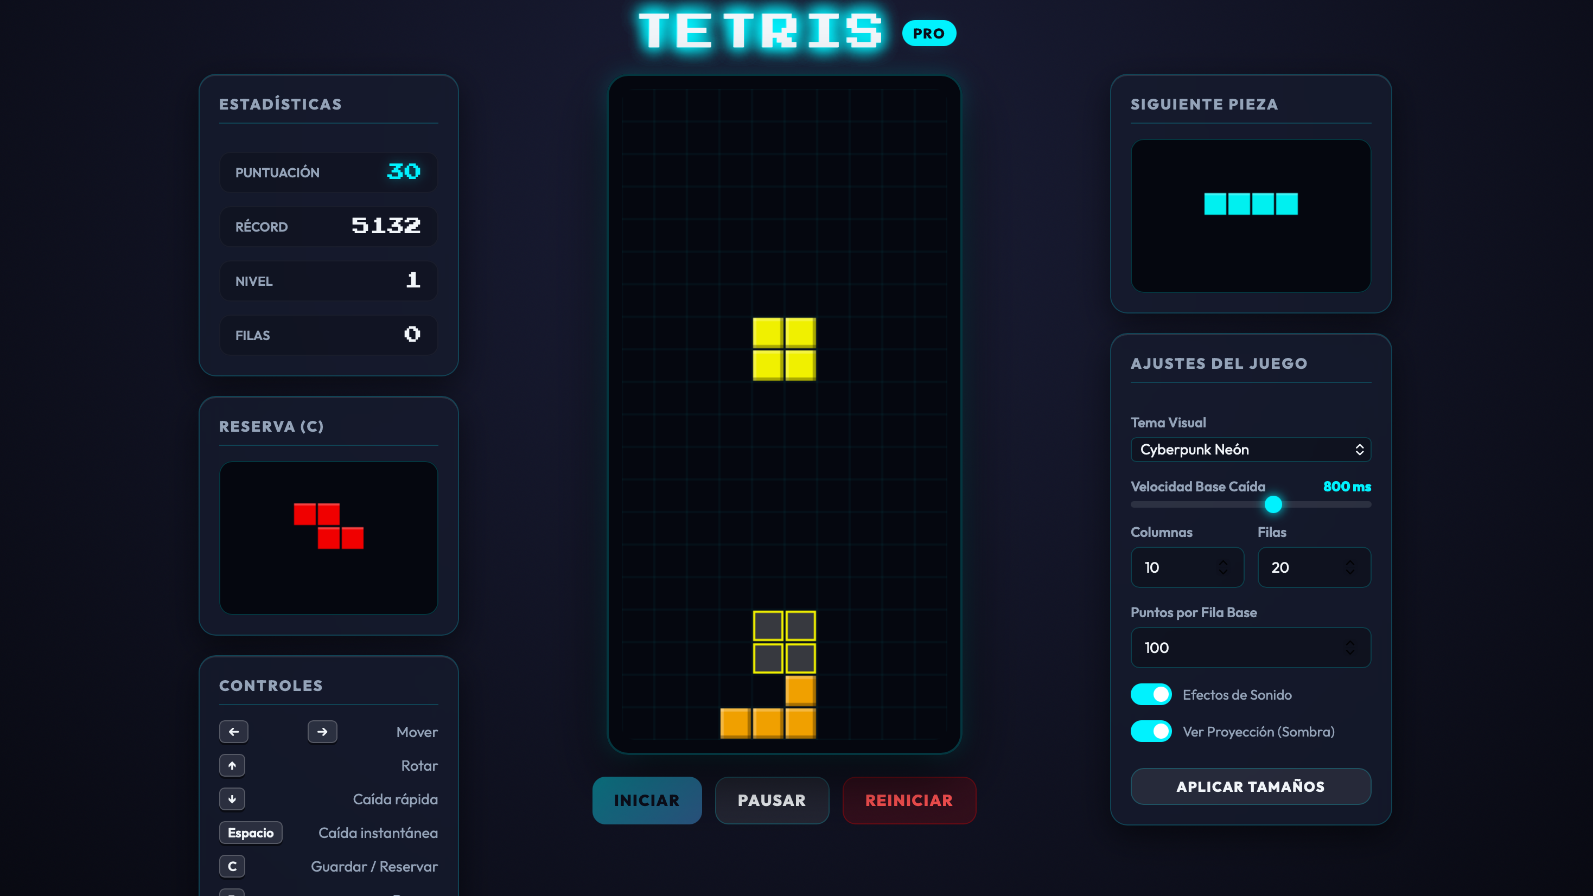Click the TETRIS title logo

point(761,31)
